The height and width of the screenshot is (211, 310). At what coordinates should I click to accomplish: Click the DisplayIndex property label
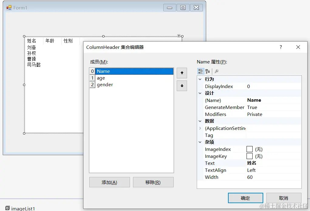click(219, 87)
